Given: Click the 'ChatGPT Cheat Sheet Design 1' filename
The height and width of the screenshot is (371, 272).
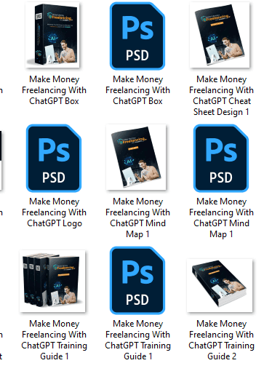Looking at the screenshot, I should click(x=221, y=95).
